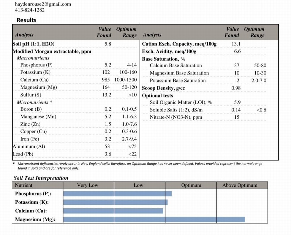
Task: Select the Cation Exch. Capacity label
Action: tap(179, 44)
